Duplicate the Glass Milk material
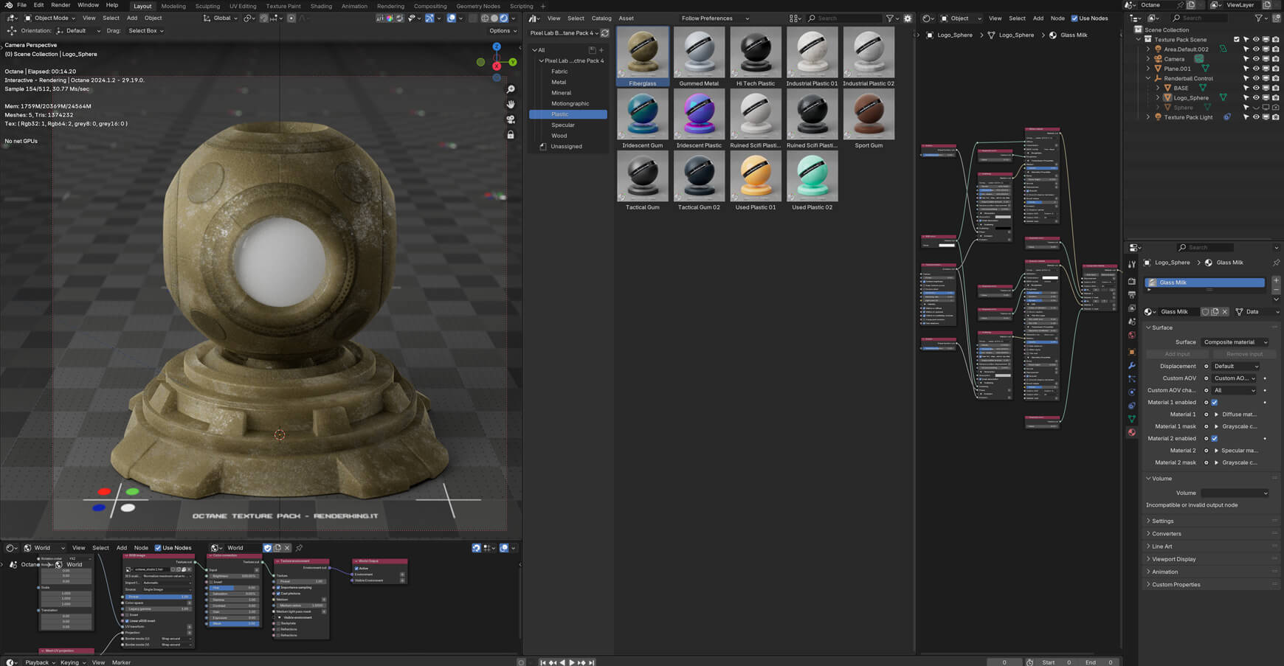This screenshot has width=1284, height=666. (x=1215, y=312)
